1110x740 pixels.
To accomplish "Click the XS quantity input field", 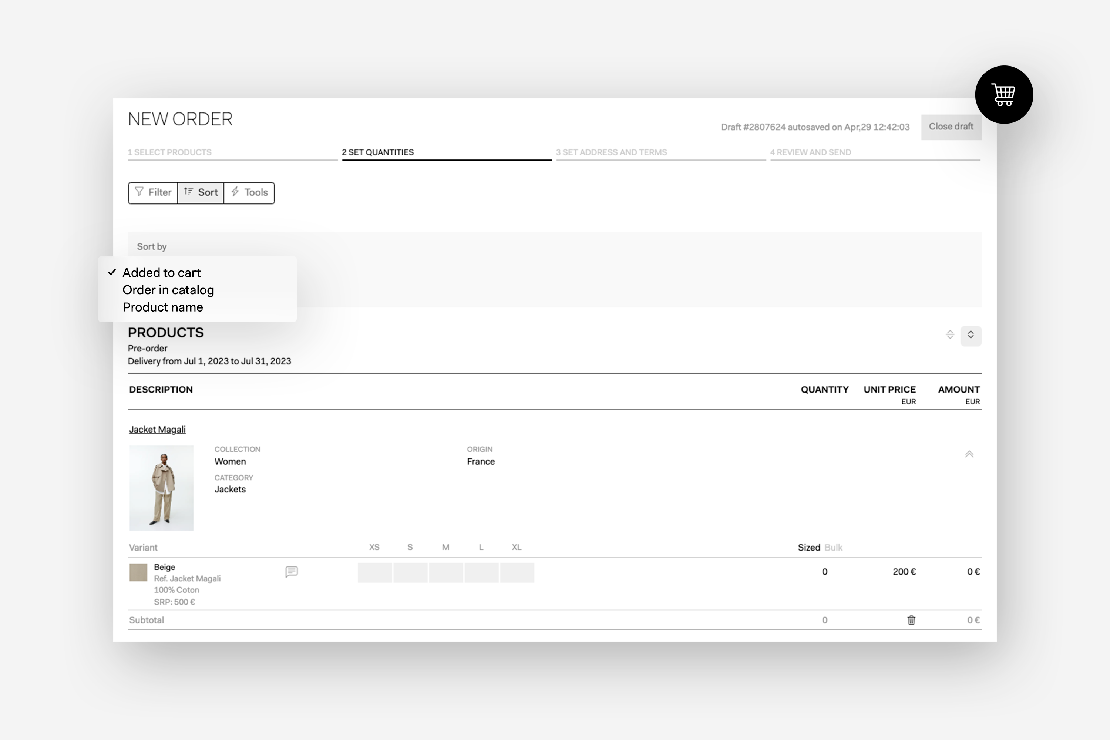I will [375, 572].
